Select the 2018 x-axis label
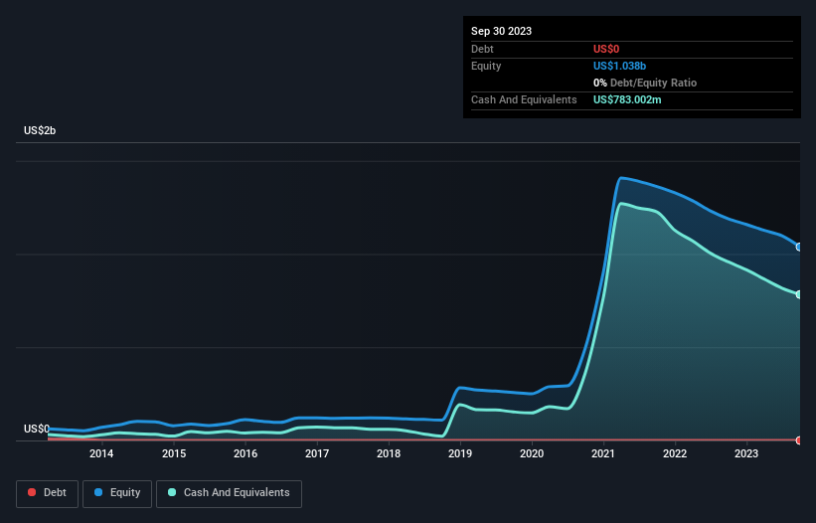This screenshot has width=816, height=523. [x=389, y=453]
